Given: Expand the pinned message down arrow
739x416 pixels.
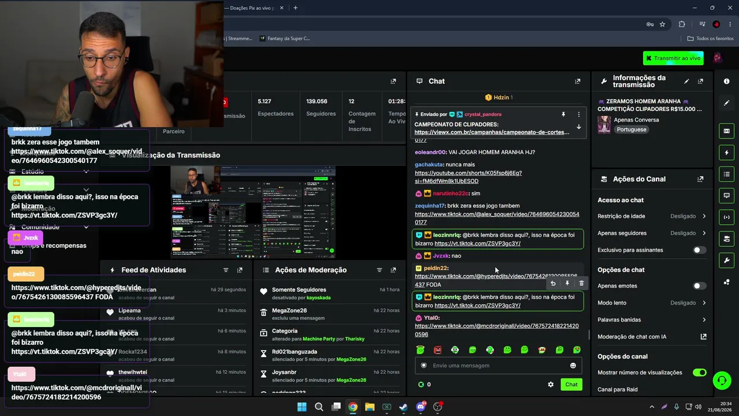Looking at the screenshot, I should (578, 127).
